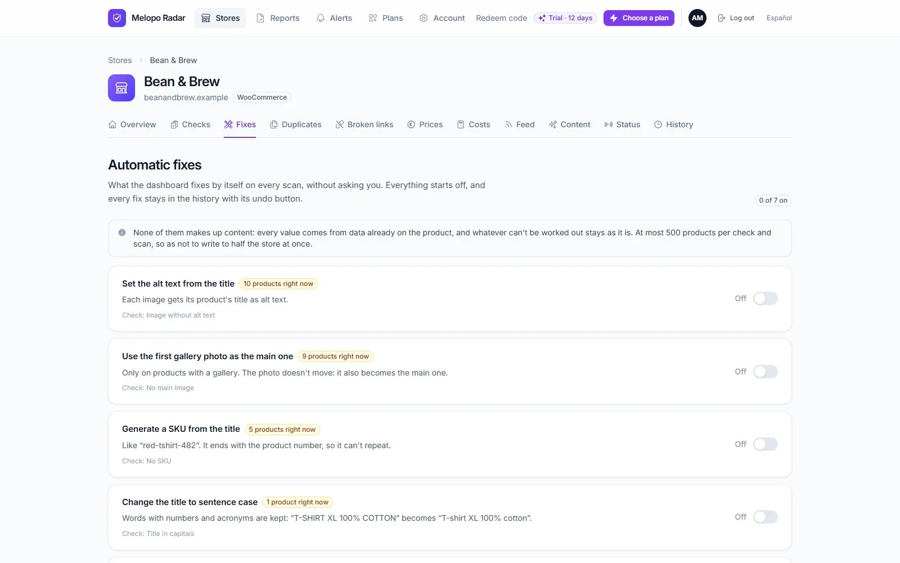
Task: Click the AM user avatar
Action: pyautogui.click(x=697, y=18)
